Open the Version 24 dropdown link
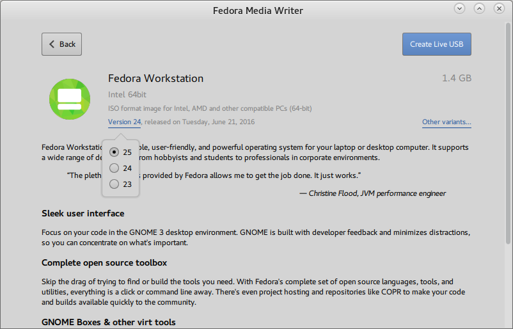The image size is (513, 329). [x=124, y=122]
